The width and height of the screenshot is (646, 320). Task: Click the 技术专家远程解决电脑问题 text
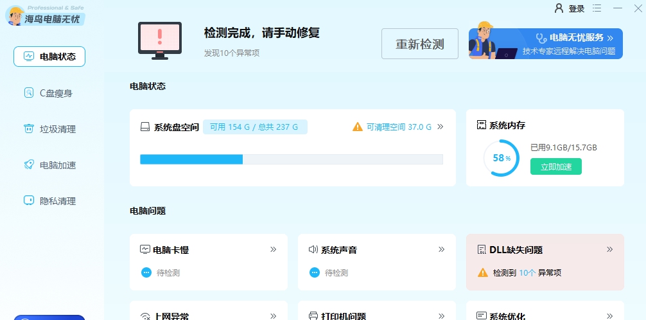click(569, 51)
